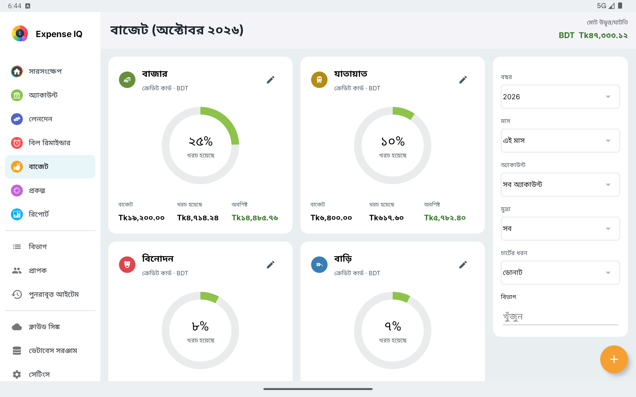Edit the বাজার budget with pencil icon
The image size is (636, 397).
[x=271, y=80]
